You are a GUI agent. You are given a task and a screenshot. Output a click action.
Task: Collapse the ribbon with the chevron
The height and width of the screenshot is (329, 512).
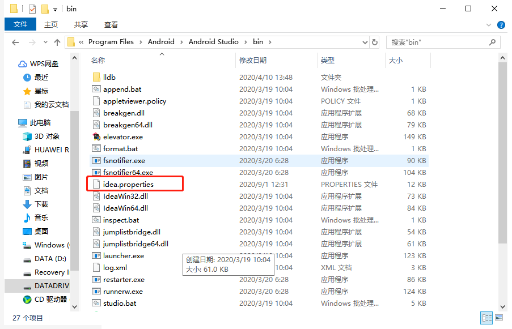tap(489, 24)
